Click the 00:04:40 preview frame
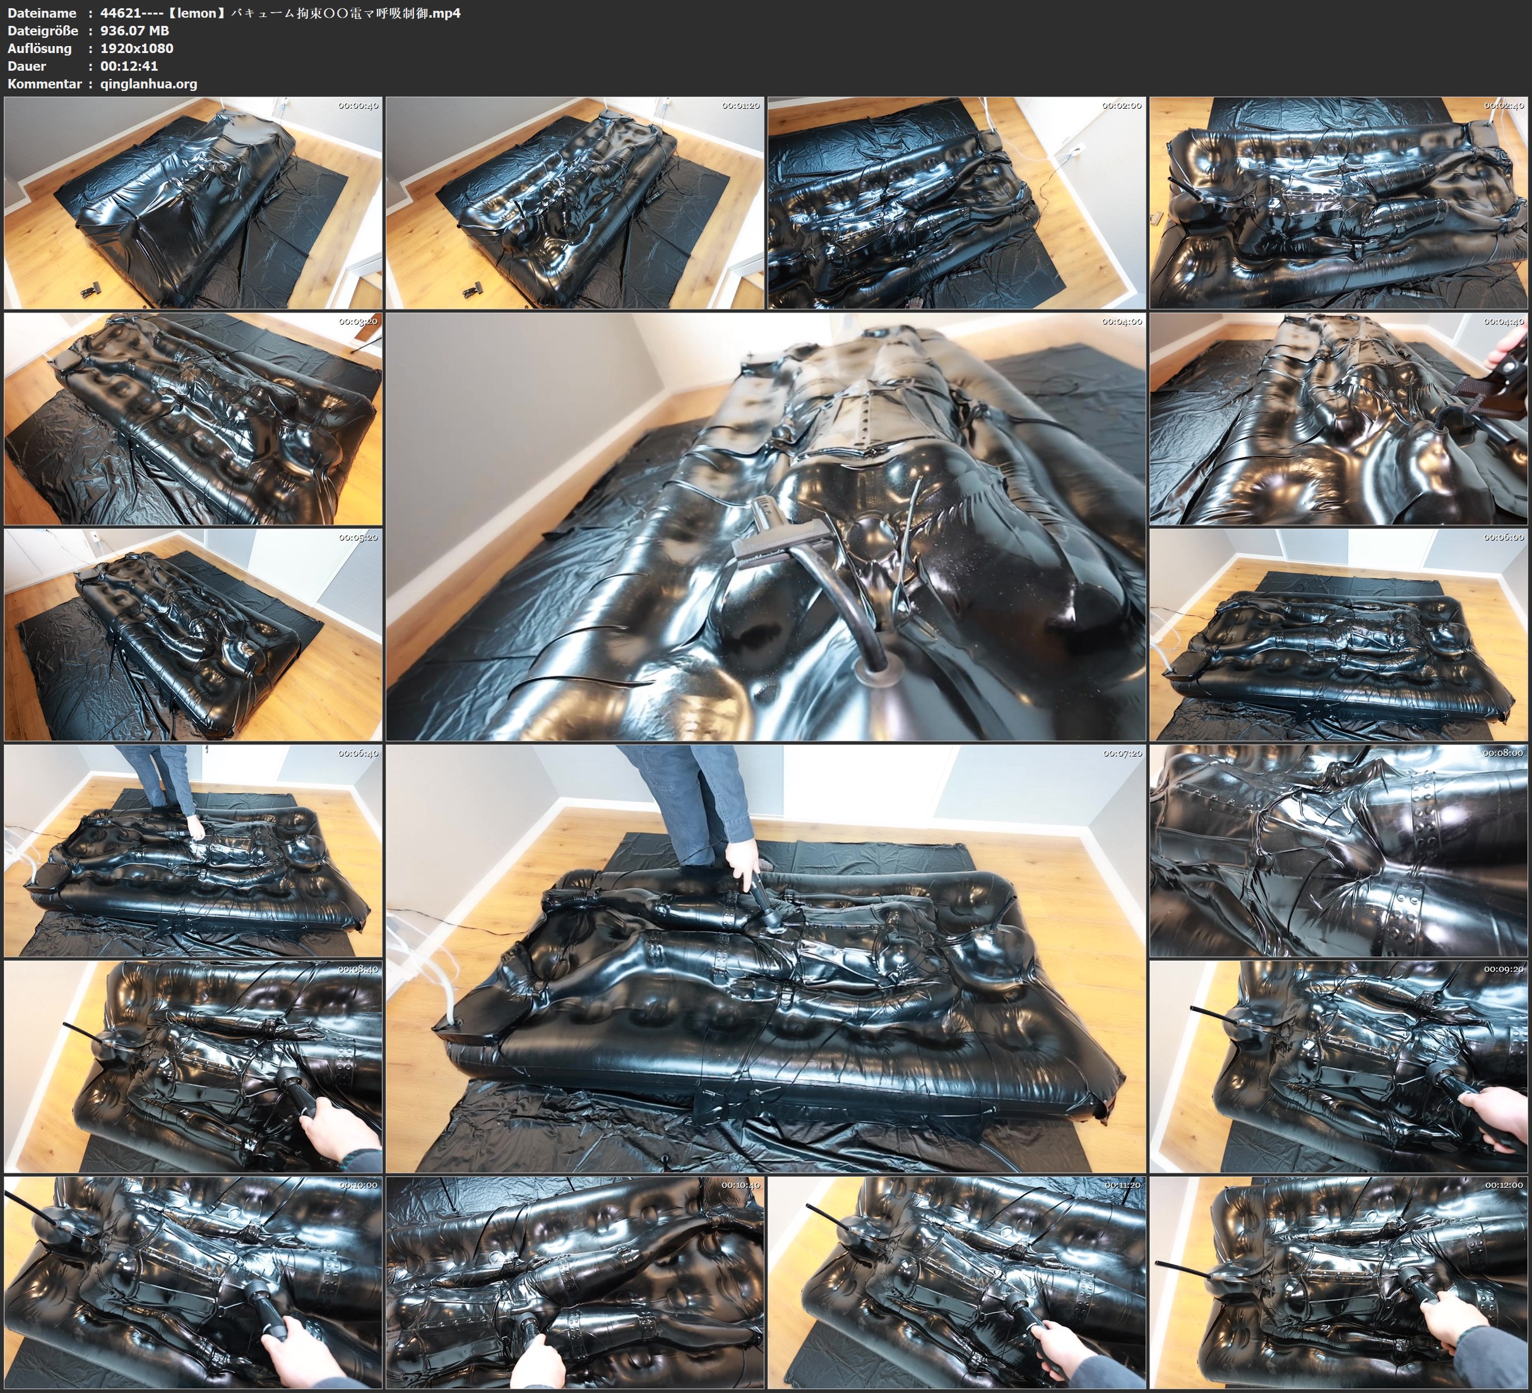1532x1393 pixels. click(x=1338, y=419)
